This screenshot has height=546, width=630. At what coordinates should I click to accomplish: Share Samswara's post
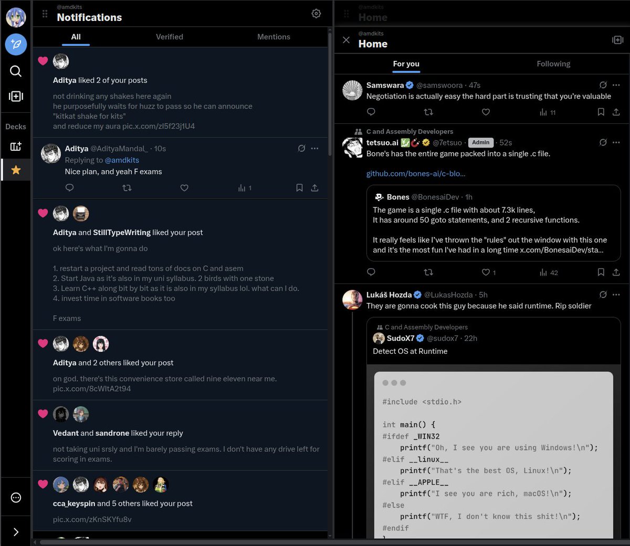(616, 112)
